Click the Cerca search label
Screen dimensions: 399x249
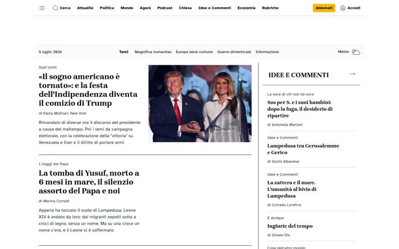coord(65,8)
